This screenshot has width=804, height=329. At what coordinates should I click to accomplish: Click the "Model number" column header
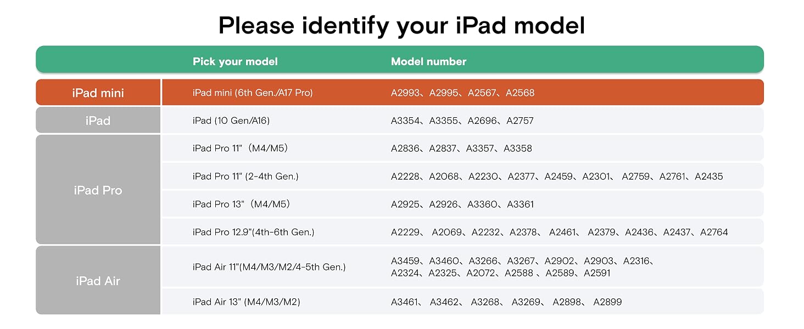click(428, 61)
